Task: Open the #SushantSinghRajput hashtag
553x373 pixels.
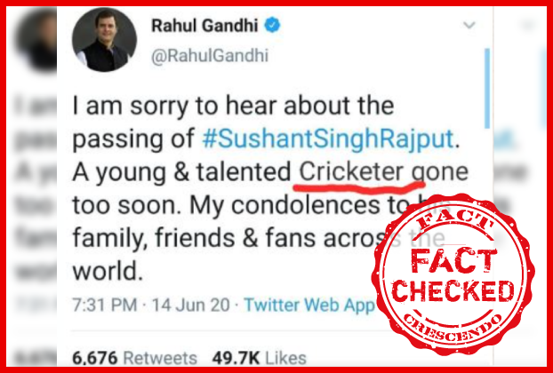Action: coord(328,139)
